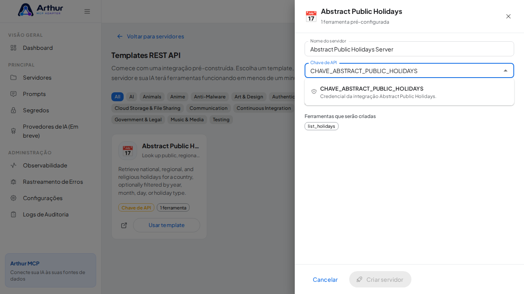524x294 pixels.
Task: Click the Abstract Public H... card title
Action: [171, 146]
